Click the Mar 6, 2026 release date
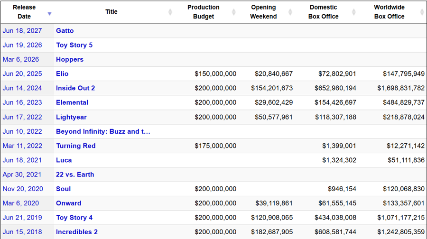Image resolution: width=427 pixels, height=239 pixels. click(21, 59)
